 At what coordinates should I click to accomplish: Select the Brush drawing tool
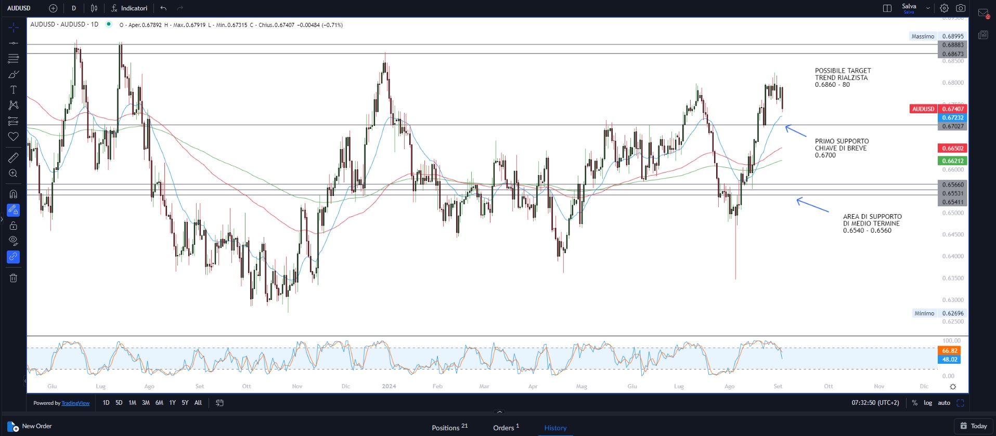click(x=14, y=74)
